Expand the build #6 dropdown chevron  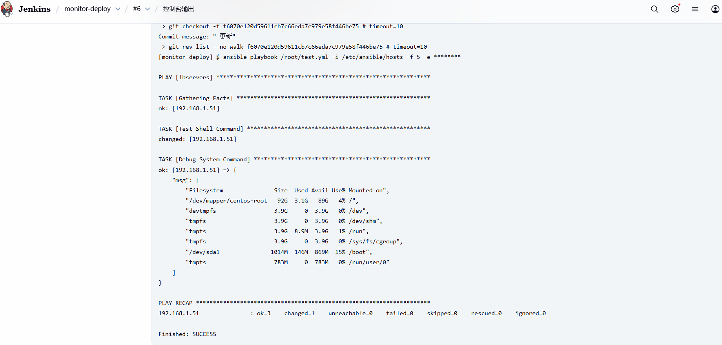pyautogui.click(x=148, y=9)
